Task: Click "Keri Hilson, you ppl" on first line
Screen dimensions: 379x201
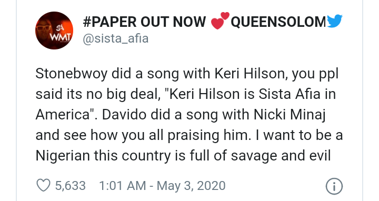Action: [x=276, y=74]
